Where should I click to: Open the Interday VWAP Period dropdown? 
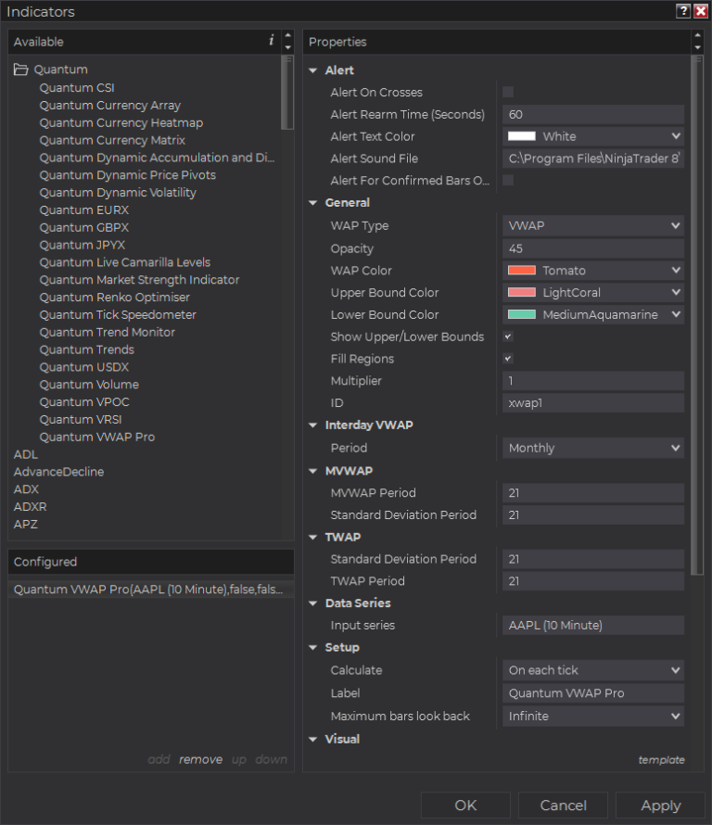[x=592, y=448]
